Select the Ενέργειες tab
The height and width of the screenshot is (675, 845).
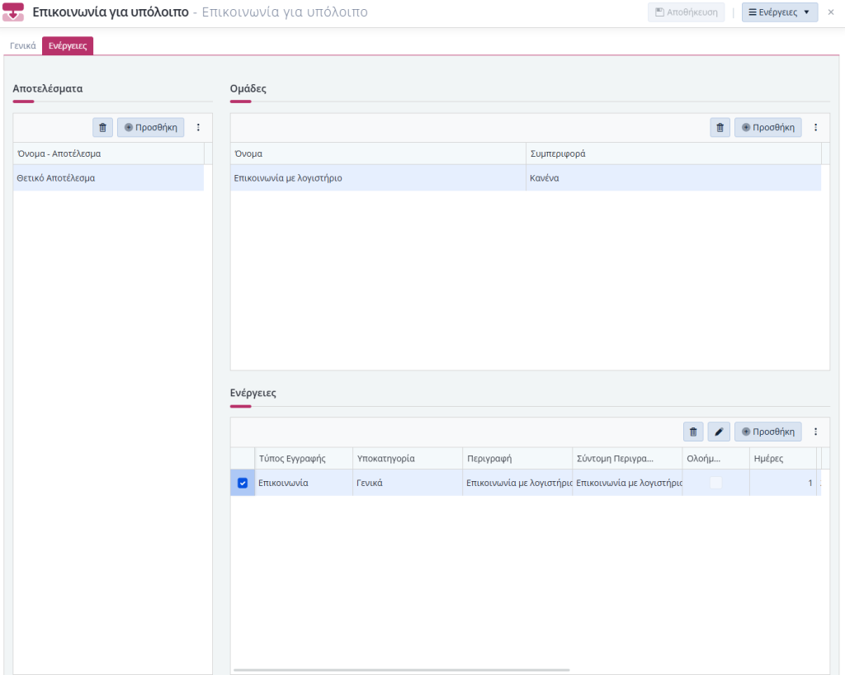[68, 46]
